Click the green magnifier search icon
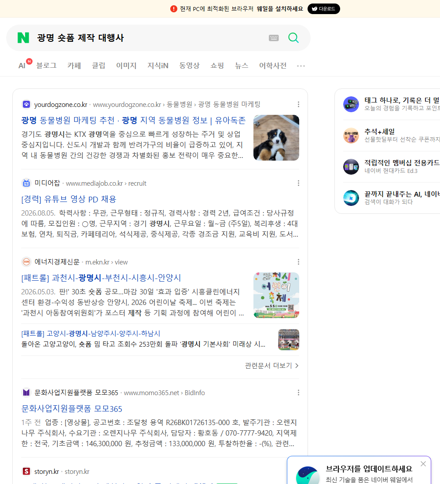Image resolution: width=440 pixels, height=484 pixels. [293, 38]
